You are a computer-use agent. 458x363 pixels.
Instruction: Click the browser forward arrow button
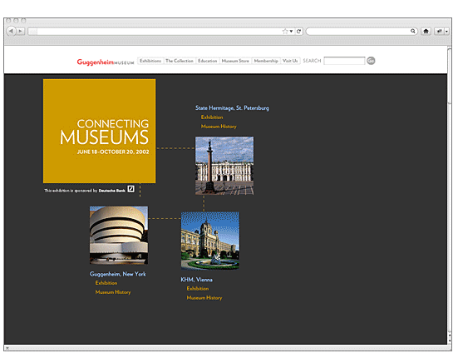pyautogui.click(x=20, y=31)
